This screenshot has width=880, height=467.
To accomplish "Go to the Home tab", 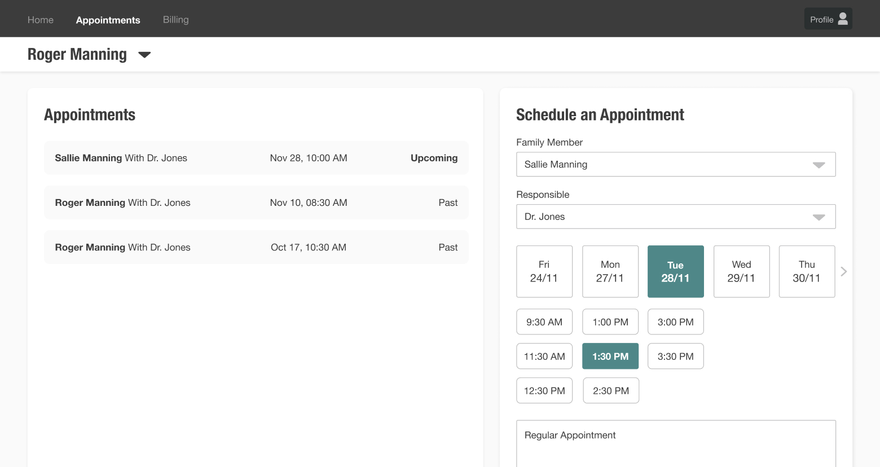I will point(41,20).
